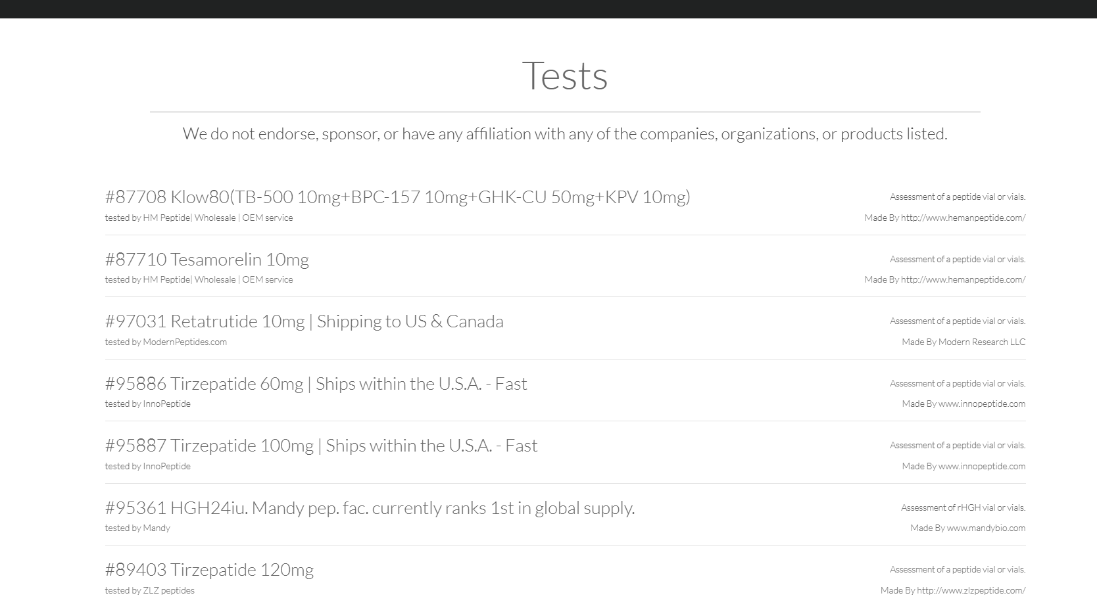Click 'Assessment of rHGH vial or vials' text

point(963,507)
